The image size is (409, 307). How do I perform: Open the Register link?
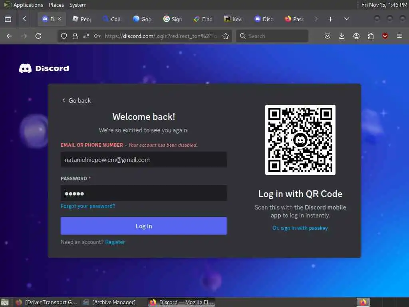pyautogui.click(x=115, y=242)
